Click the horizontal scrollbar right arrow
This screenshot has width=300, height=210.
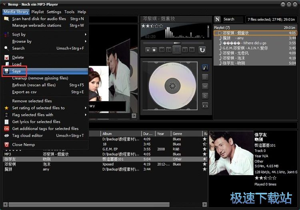click(x=204, y=204)
